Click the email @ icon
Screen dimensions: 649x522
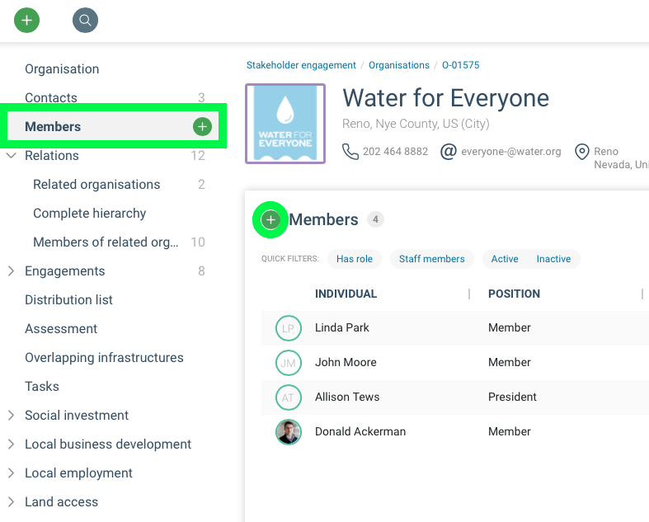(x=449, y=152)
